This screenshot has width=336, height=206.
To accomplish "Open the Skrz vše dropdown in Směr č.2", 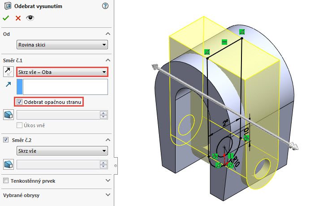I will tap(62, 151).
